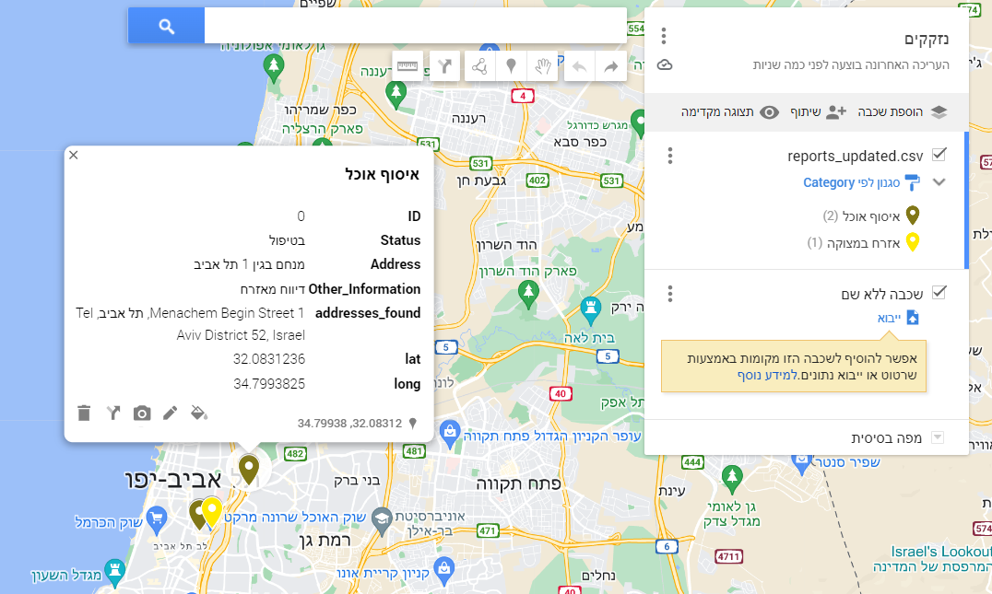Open the map's top three-dot options menu
This screenshot has height=594, width=992.
click(x=664, y=35)
